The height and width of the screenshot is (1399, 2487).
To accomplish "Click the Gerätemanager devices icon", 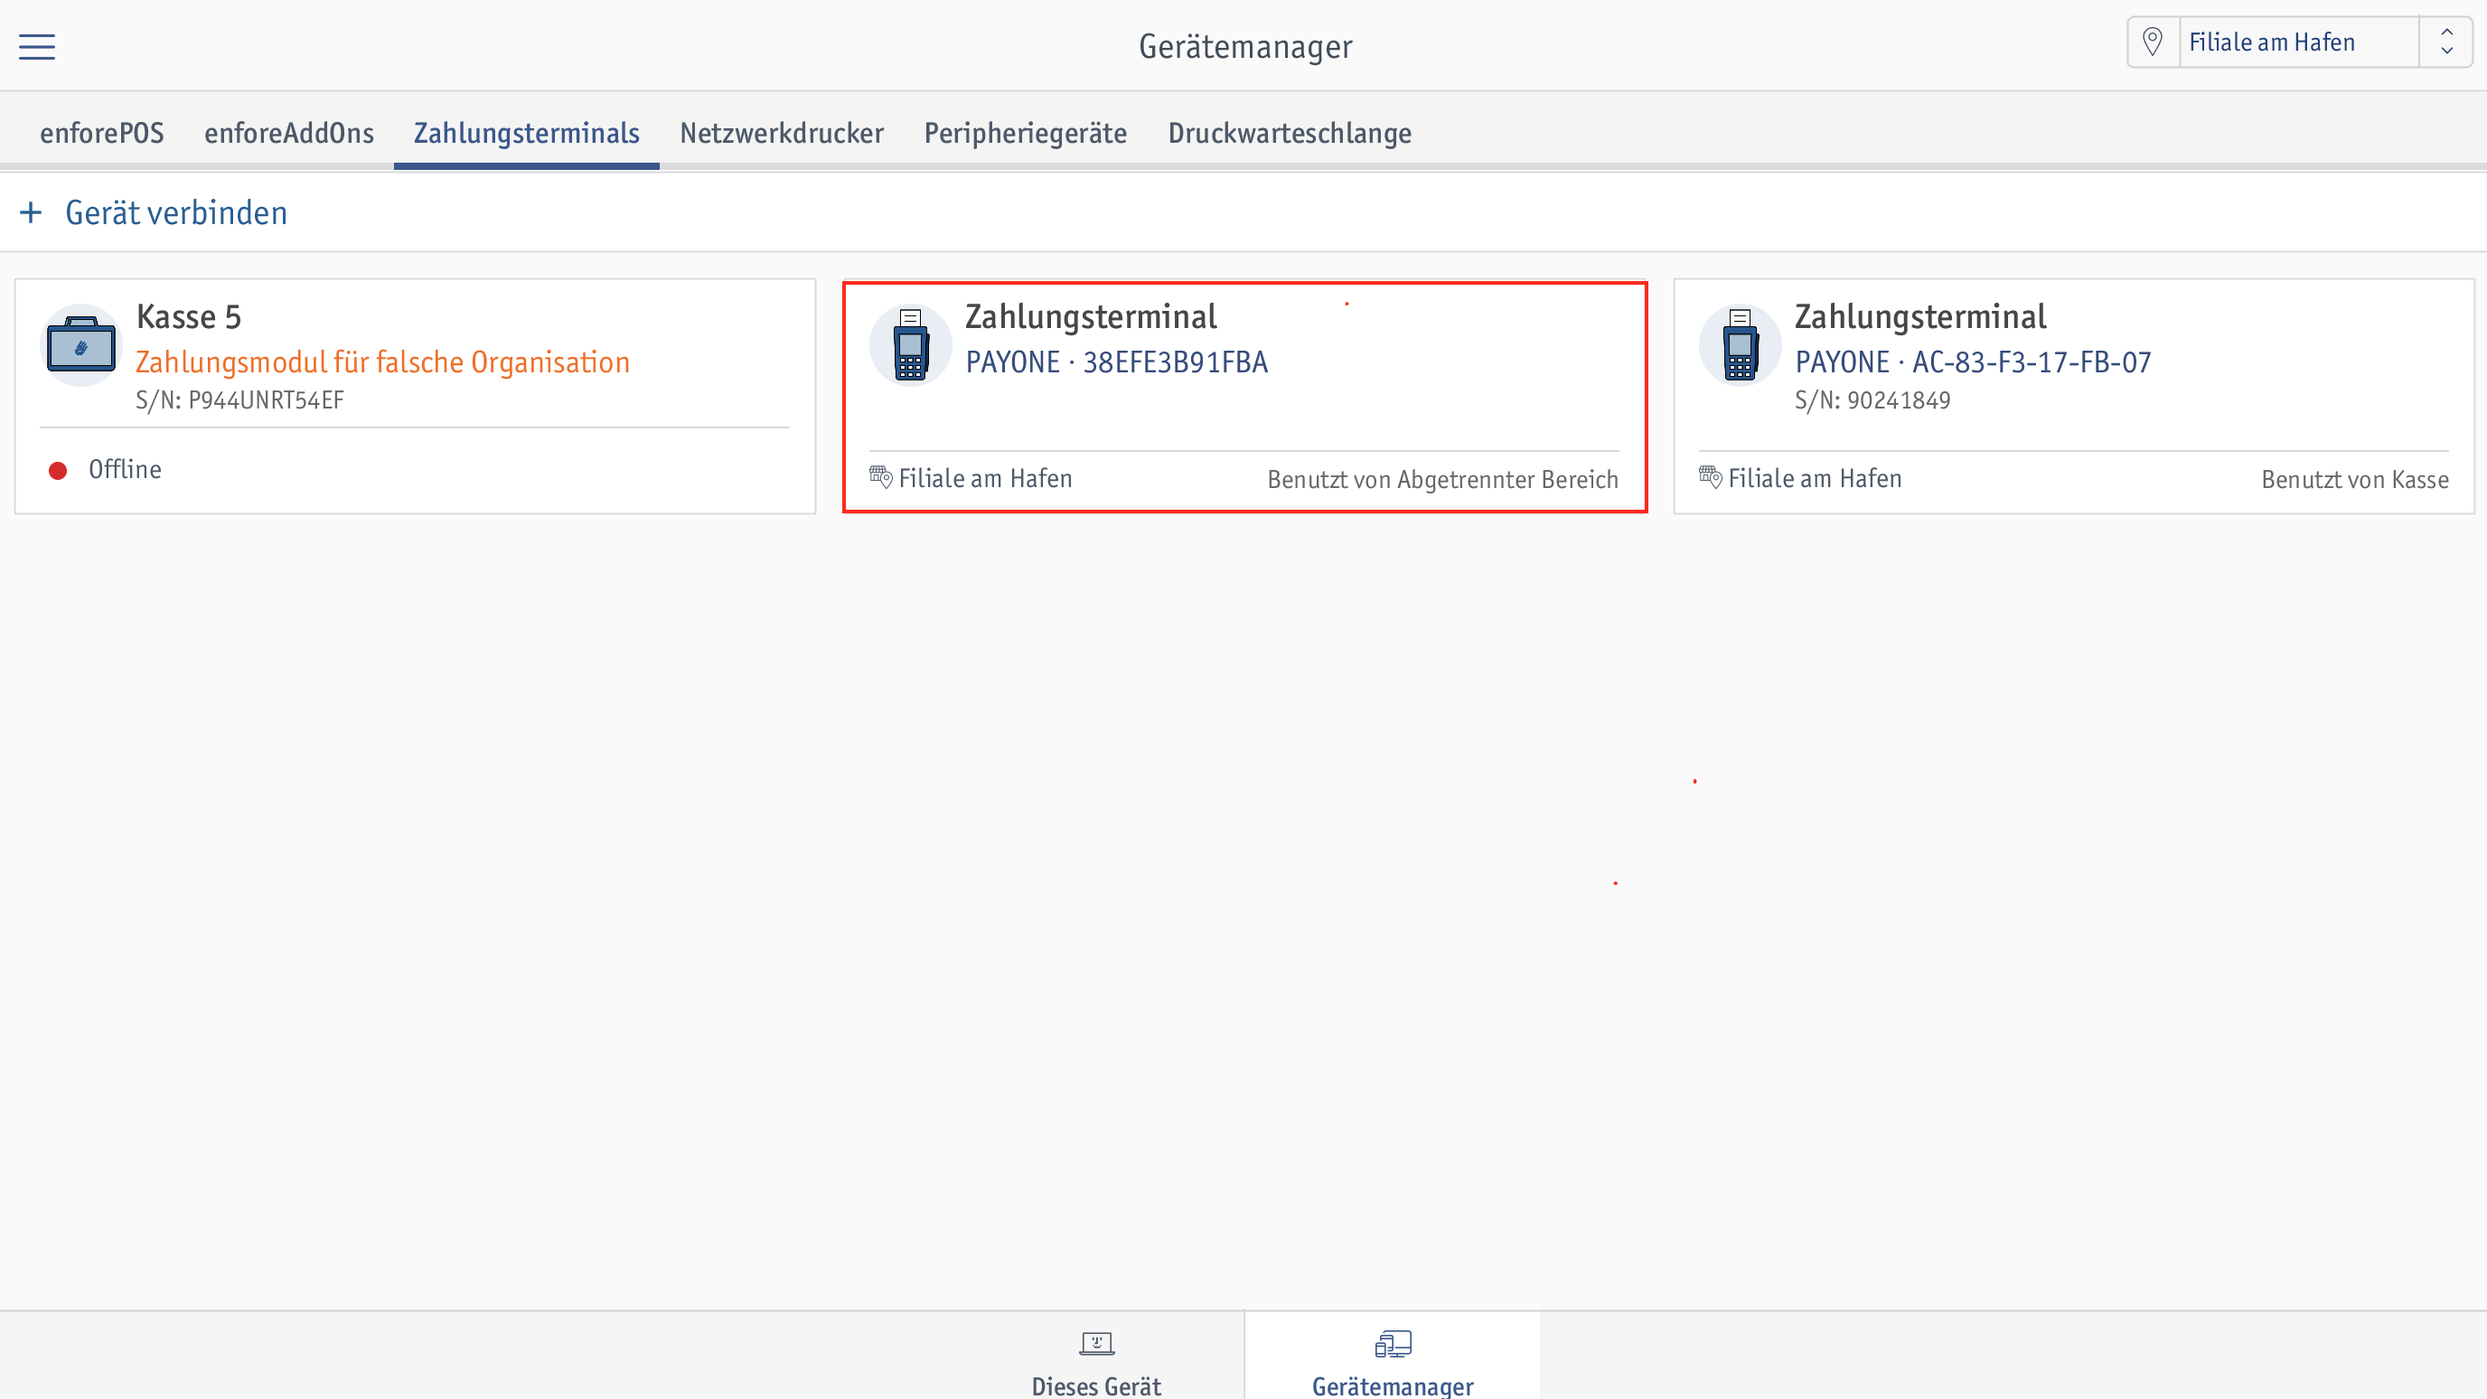I will pyautogui.click(x=1394, y=1344).
